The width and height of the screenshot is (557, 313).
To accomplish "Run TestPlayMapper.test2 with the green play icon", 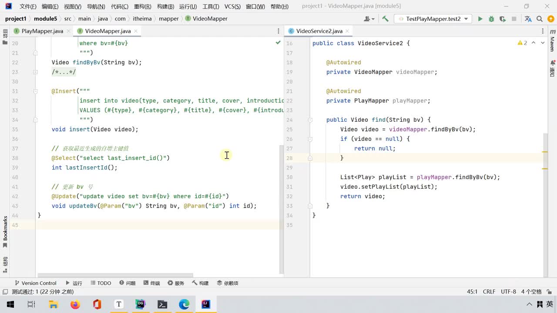I will point(480,19).
